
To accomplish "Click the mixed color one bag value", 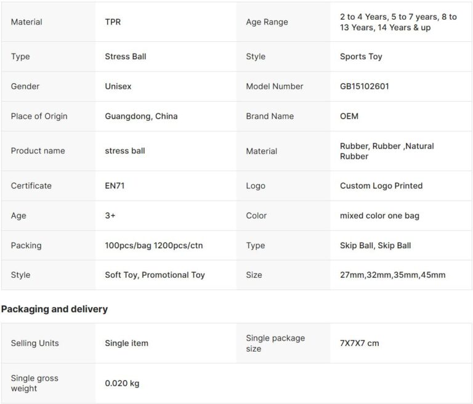I will (379, 216).
